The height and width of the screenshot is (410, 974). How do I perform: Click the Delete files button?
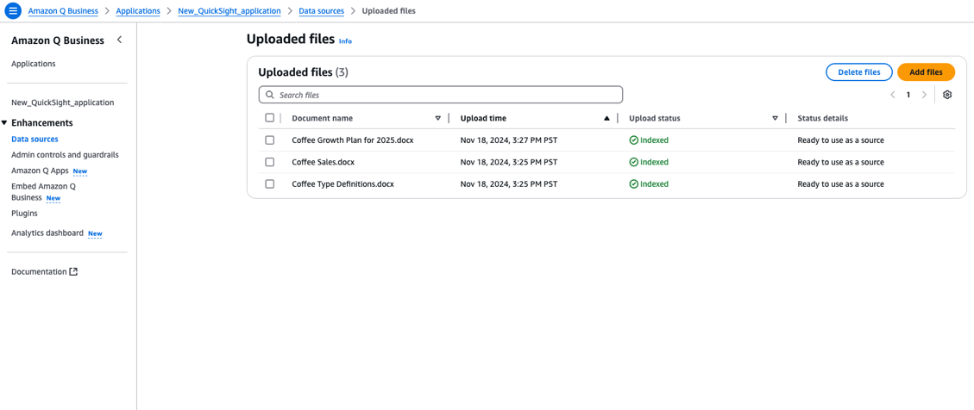tap(859, 72)
